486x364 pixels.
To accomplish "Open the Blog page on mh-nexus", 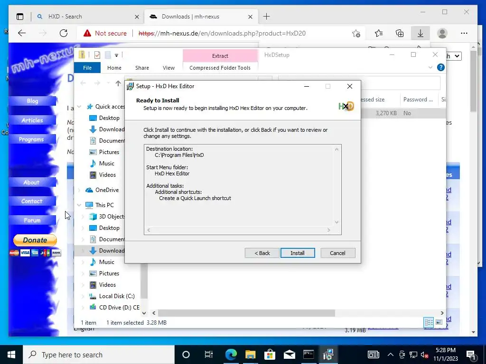I will tap(32, 101).
